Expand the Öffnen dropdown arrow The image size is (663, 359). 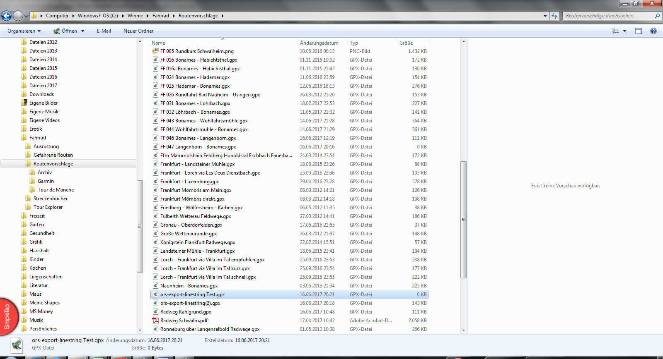[83, 31]
